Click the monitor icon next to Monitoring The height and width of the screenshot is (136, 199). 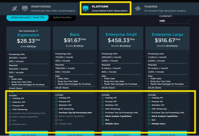pyautogui.click(x=25, y=9)
